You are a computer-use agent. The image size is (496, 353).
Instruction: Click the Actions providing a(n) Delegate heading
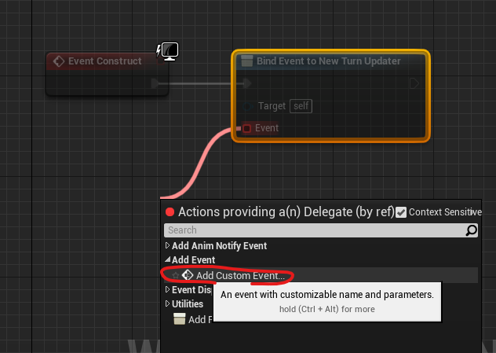tap(286, 212)
